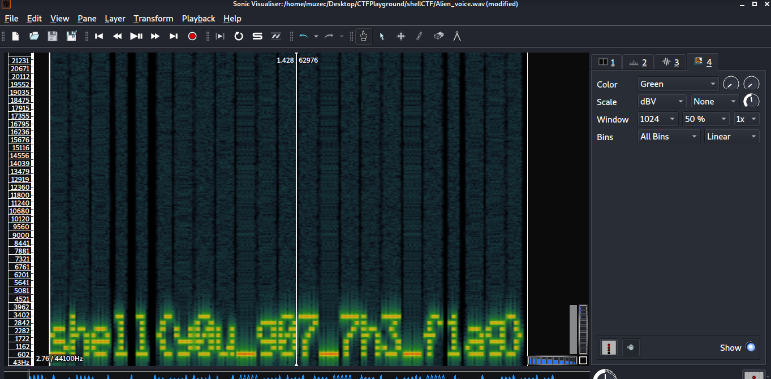Viewport: 771px width, 379px height.
Task: Open the View menu
Action: [60, 19]
